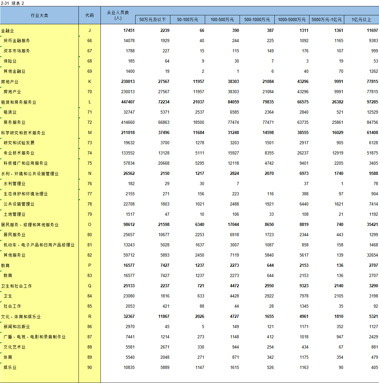Click the 专业技术服务业 row label

19,153
